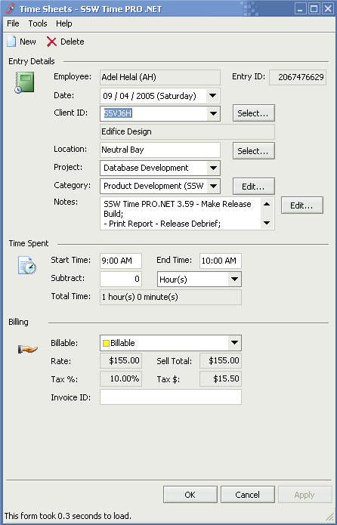Open the Date dropdown arrow
This screenshot has width=337, height=525.
tap(213, 96)
